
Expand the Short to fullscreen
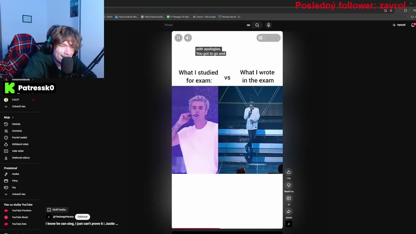point(277,38)
